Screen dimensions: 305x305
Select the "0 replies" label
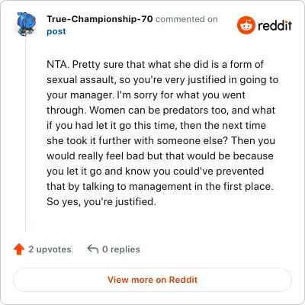121,249
